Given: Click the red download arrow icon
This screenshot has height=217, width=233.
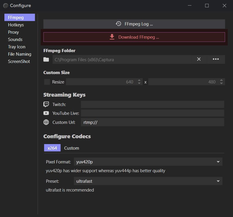Looking at the screenshot, I should [112, 37].
